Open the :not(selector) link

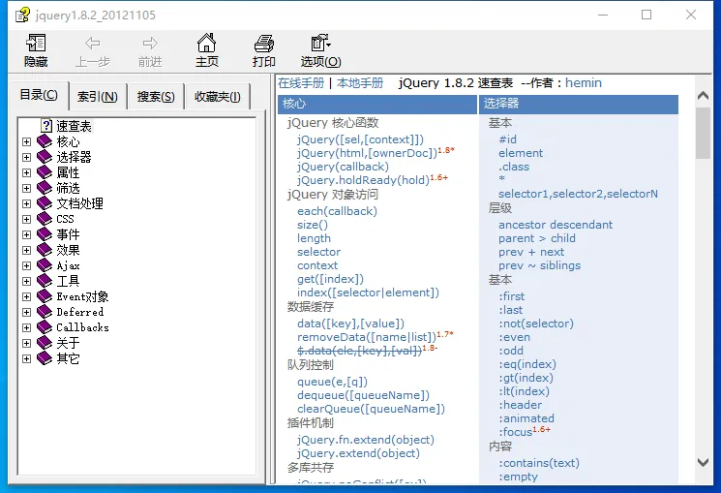[x=536, y=324]
